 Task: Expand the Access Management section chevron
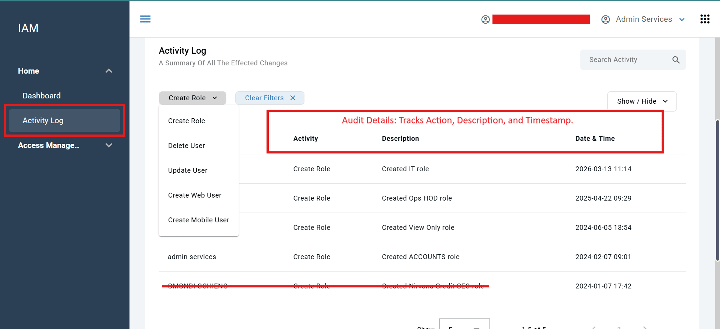(109, 145)
